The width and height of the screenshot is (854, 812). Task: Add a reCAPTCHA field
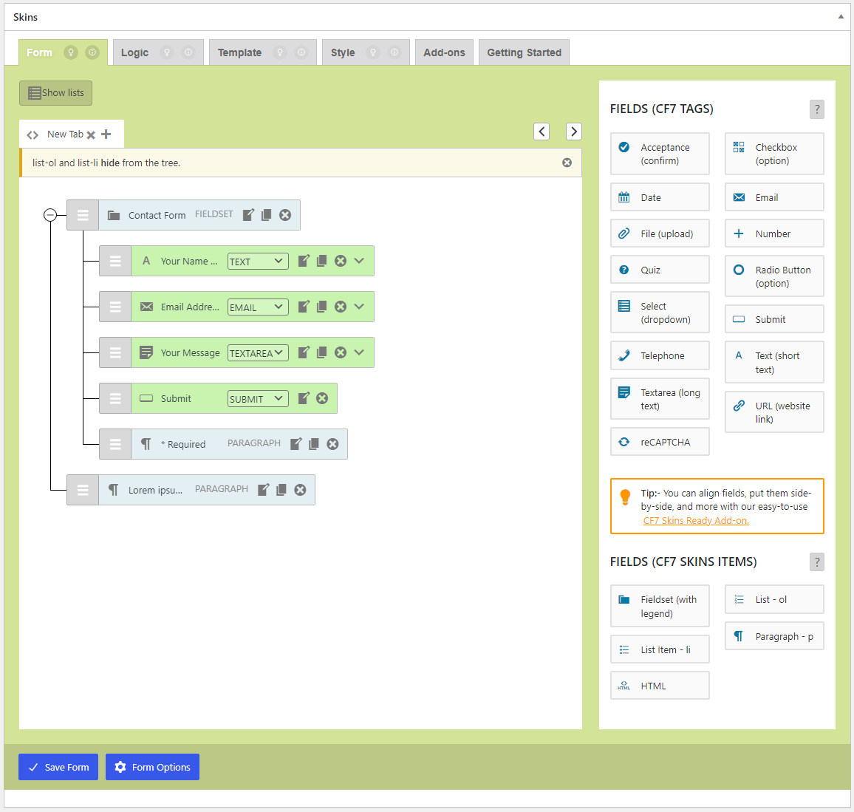tap(660, 442)
